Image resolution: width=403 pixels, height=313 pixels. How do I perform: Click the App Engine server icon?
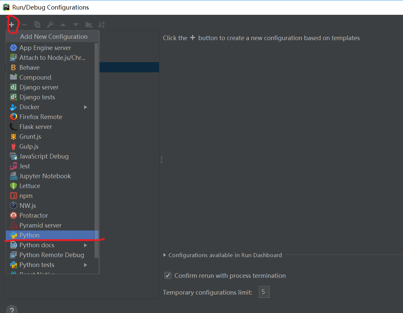[x=13, y=48]
